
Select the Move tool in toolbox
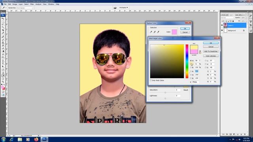tap(3, 19)
